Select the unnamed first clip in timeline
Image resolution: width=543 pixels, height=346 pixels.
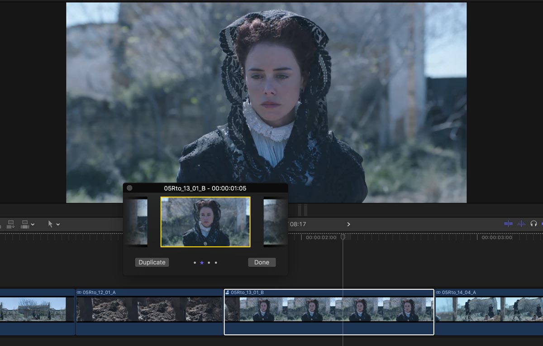pyautogui.click(x=37, y=312)
